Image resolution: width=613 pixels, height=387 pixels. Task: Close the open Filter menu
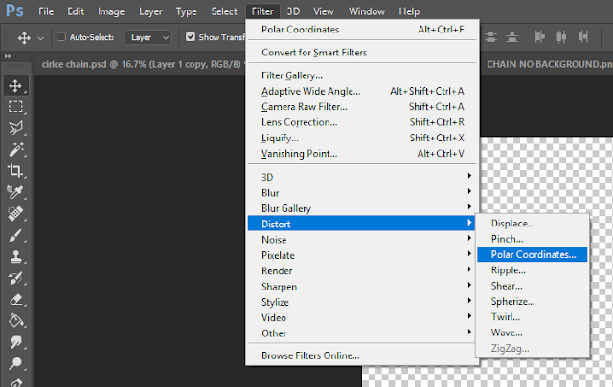point(262,11)
